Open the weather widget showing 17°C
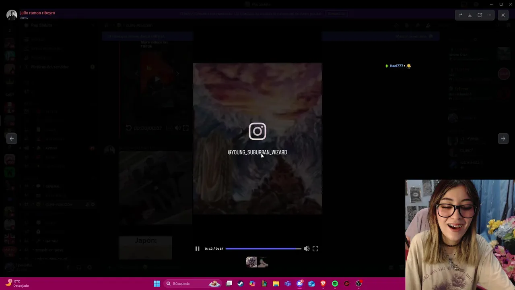This screenshot has height=290, width=515. pyautogui.click(x=18, y=284)
